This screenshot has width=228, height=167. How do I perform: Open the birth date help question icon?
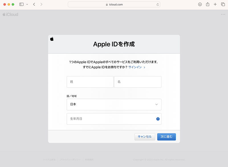coord(158,119)
